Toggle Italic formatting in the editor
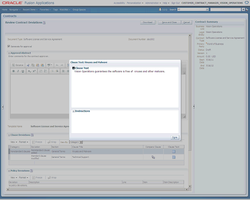250x200 pixels. coord(18,71)
